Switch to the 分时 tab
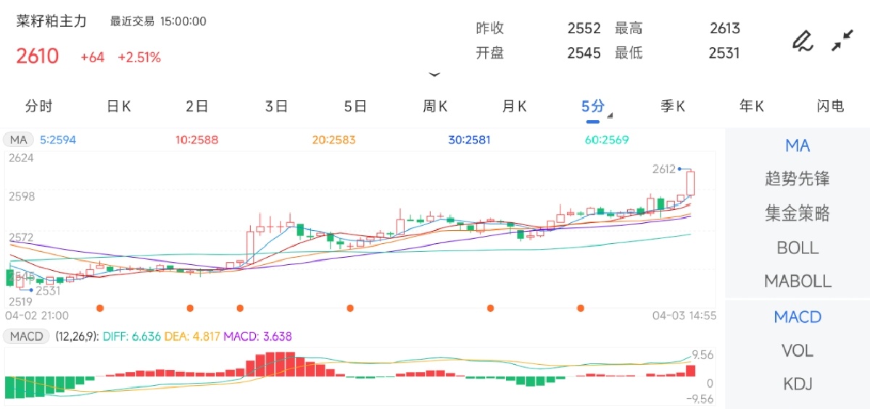 point(39,106)
